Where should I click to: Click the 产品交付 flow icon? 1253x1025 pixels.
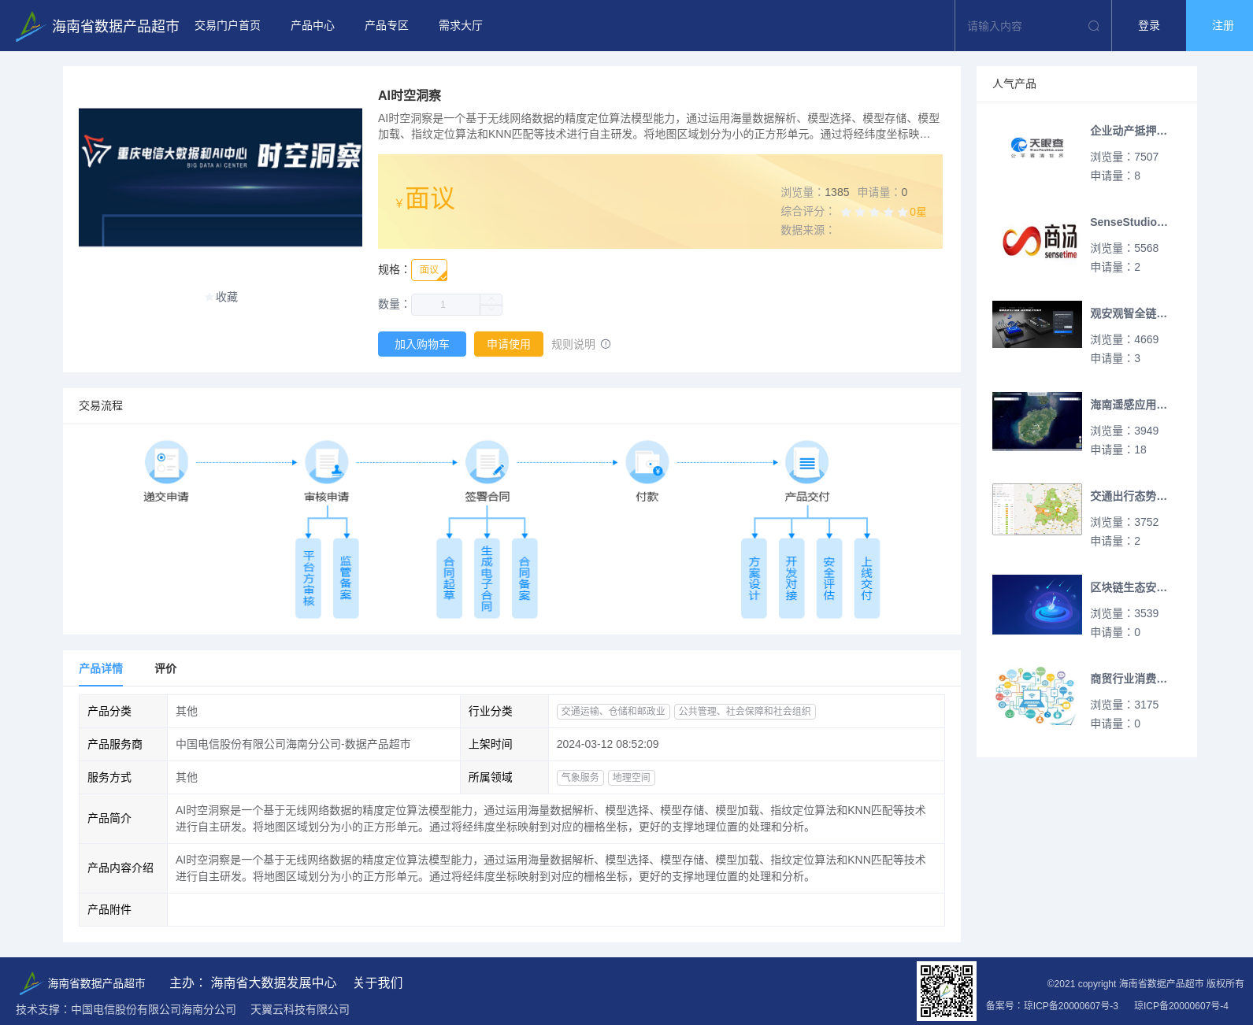click(x=807, y=462)
